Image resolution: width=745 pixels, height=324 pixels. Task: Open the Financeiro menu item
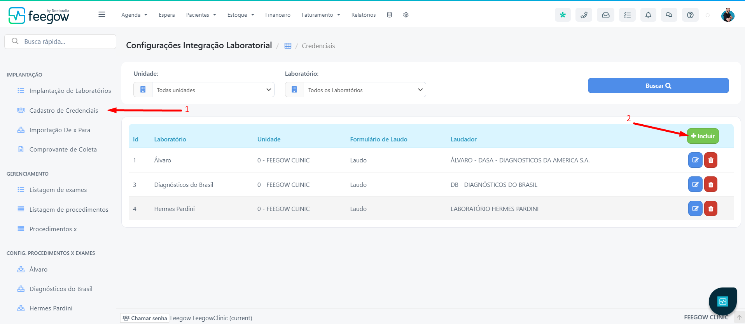(278, 15)
